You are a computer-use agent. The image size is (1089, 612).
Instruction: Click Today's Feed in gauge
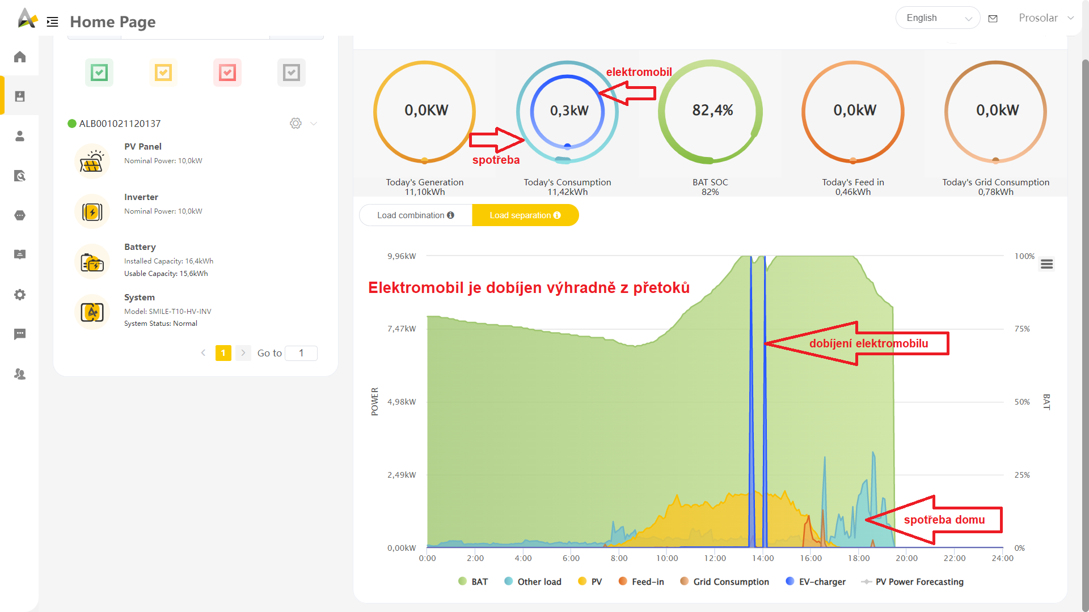(x=853, y=112)
